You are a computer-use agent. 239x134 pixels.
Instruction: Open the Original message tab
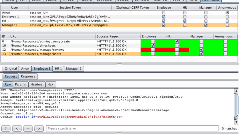click(x=11, y=69)
